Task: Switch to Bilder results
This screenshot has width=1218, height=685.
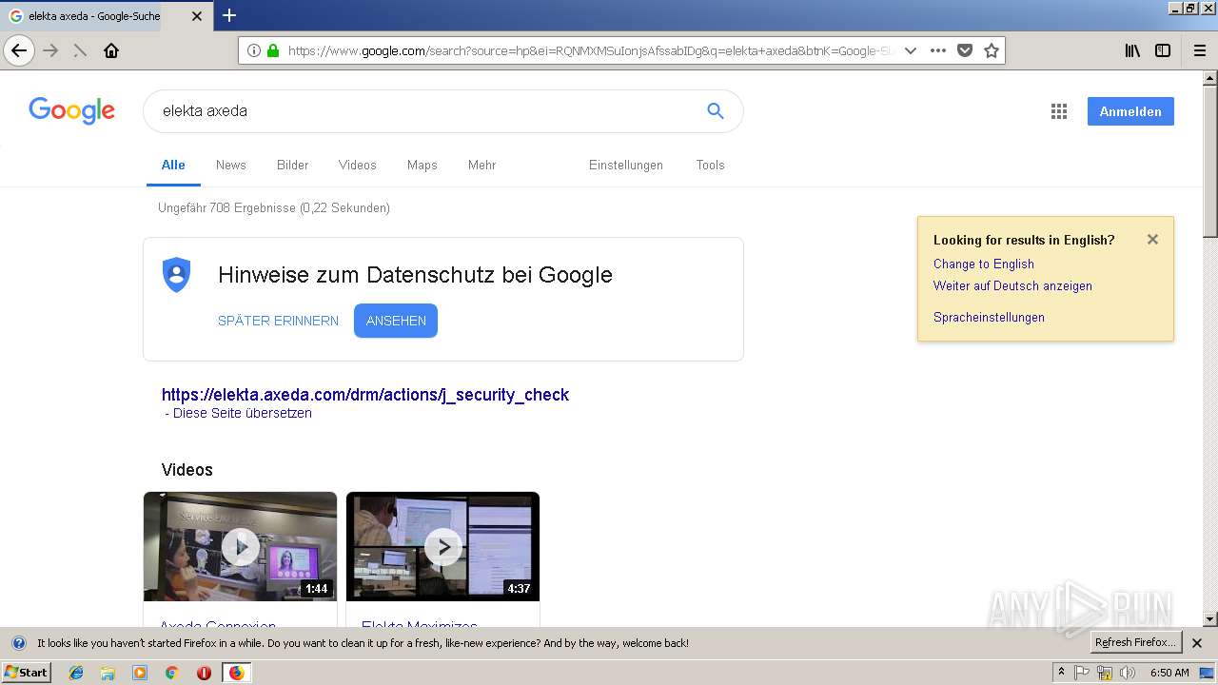Action: [292, 166]
